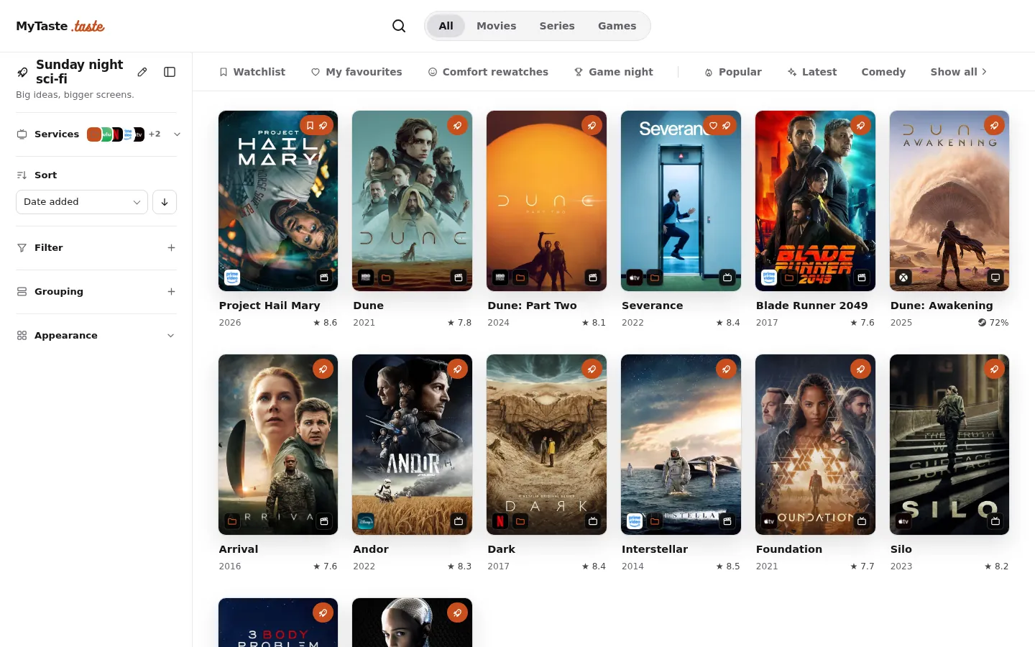Click the HBO Max logo on Dune: Part Two
1035x647 pixels.
click(x=500, y=277)
